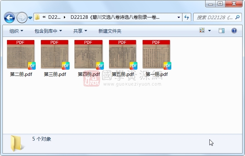Click the 第一册.pdf file name
Screen dimensions: 245x156
(x=157, y=74)
